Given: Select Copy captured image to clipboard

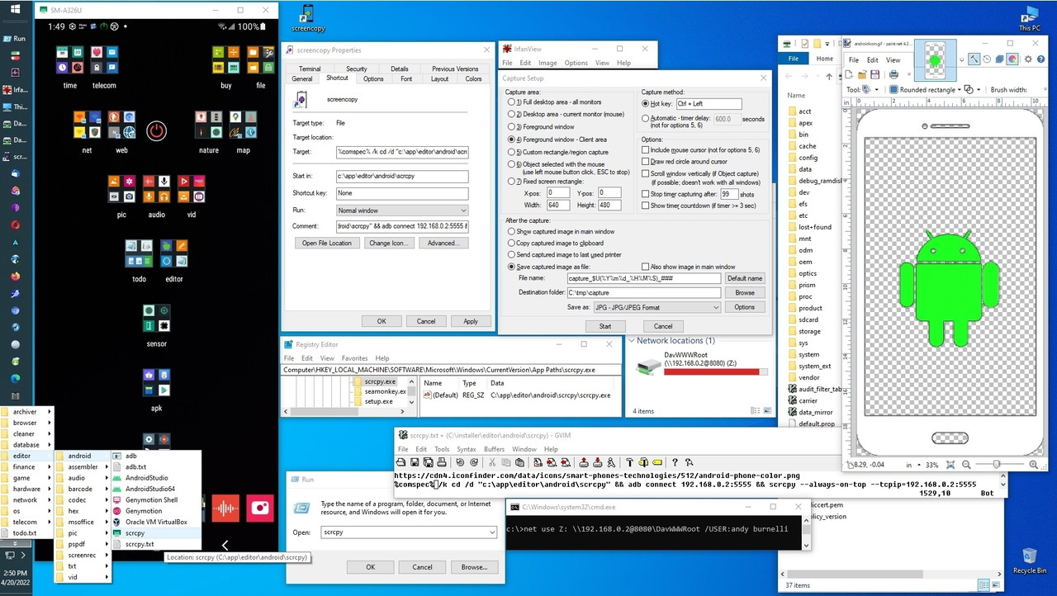Looking at the screenshot, I should tap(511, 244).
